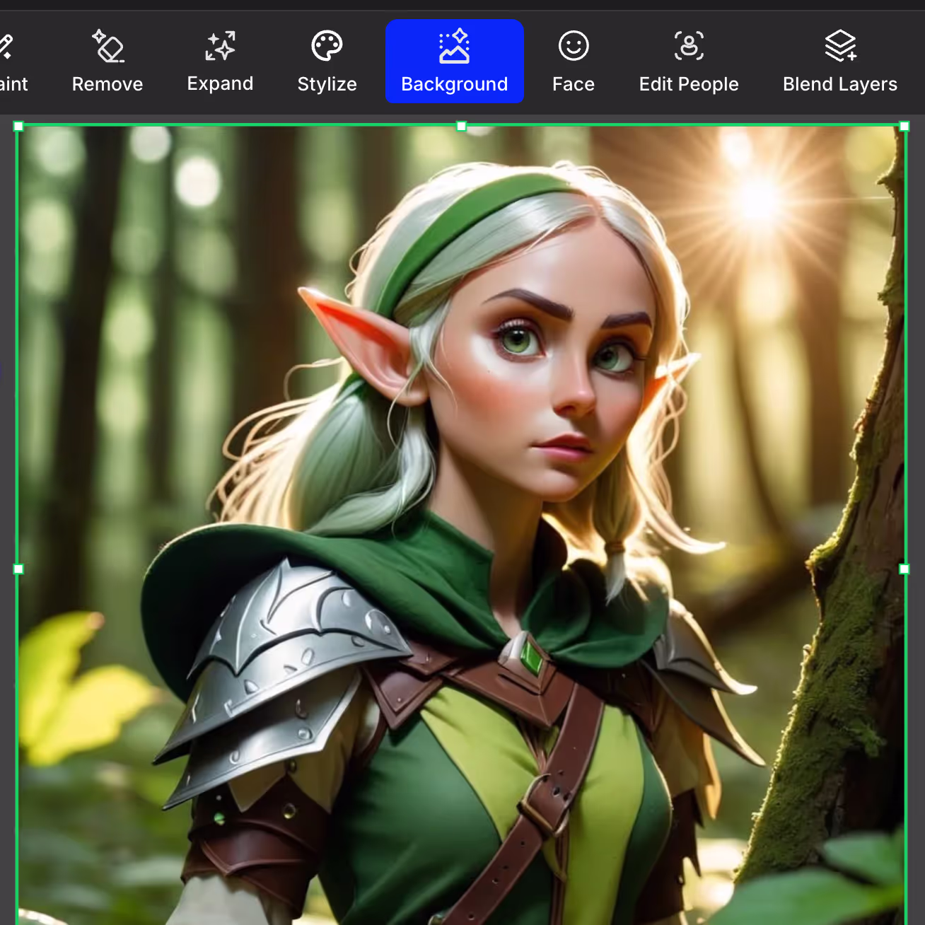
Task: Click the right-middle selection handle
Action: (904, 569)
